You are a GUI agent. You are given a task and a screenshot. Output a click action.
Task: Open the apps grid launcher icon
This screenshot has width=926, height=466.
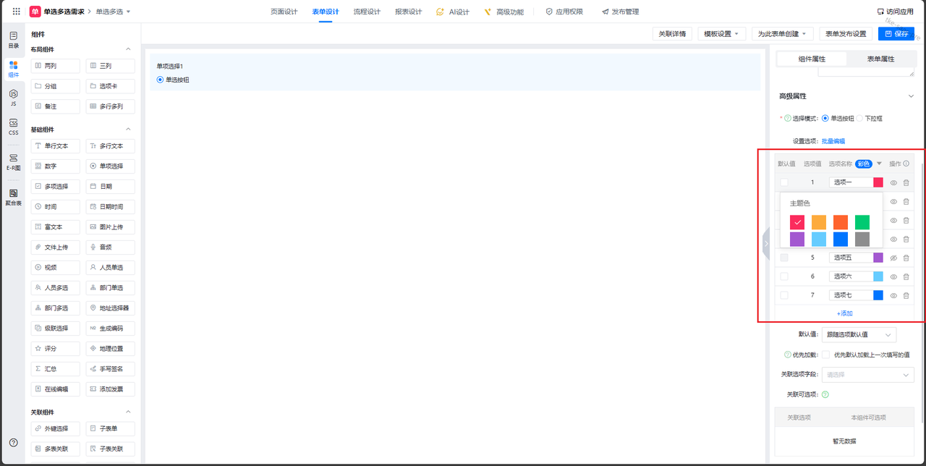click(x=16, y=12)
